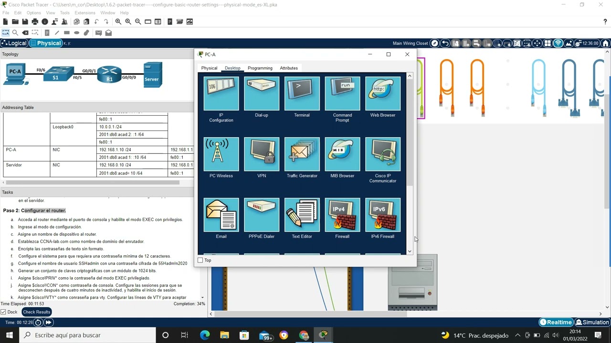Toggle the Top checkbox in PC-A window
611x343 pixels.
click(200, 260)
